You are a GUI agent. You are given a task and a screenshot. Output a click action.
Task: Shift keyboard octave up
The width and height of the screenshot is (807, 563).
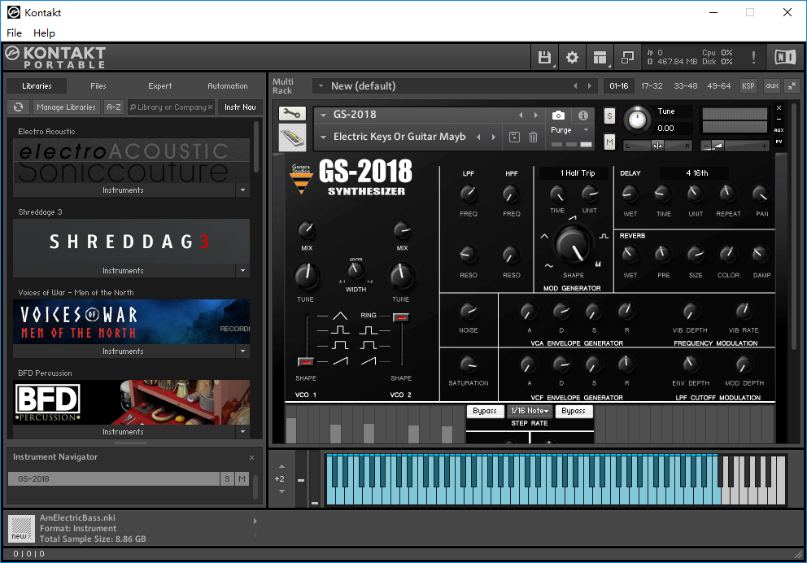[281, 466]
